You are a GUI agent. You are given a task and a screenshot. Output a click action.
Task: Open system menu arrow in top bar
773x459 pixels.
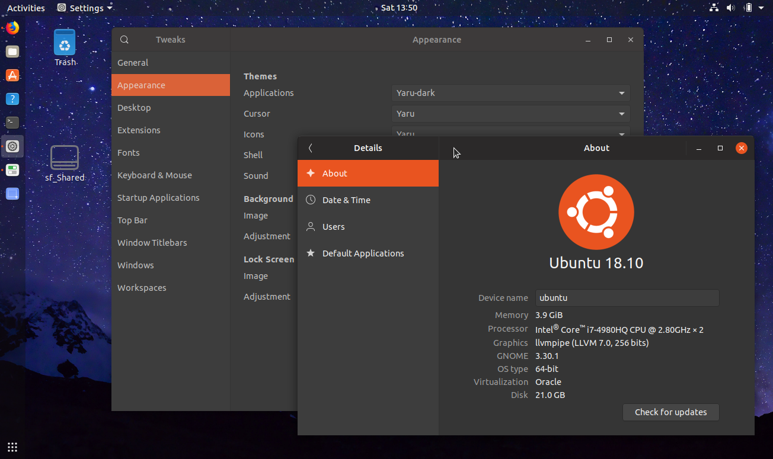[x=761, y=8]
